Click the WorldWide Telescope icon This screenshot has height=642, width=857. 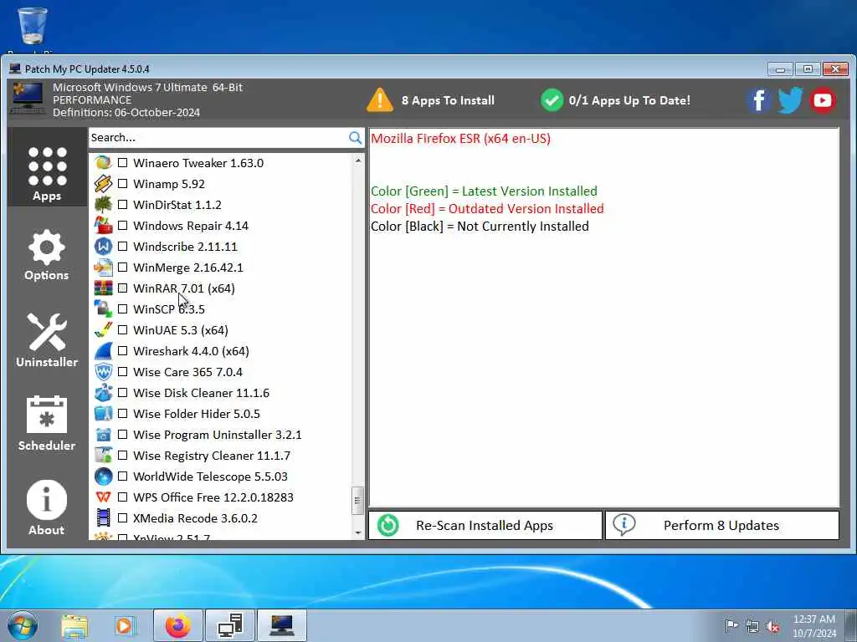pyautogui.click(x=103, y=476)
